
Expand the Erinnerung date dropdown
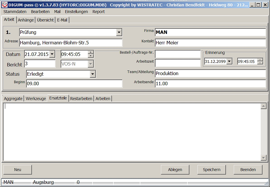point(229,61)
